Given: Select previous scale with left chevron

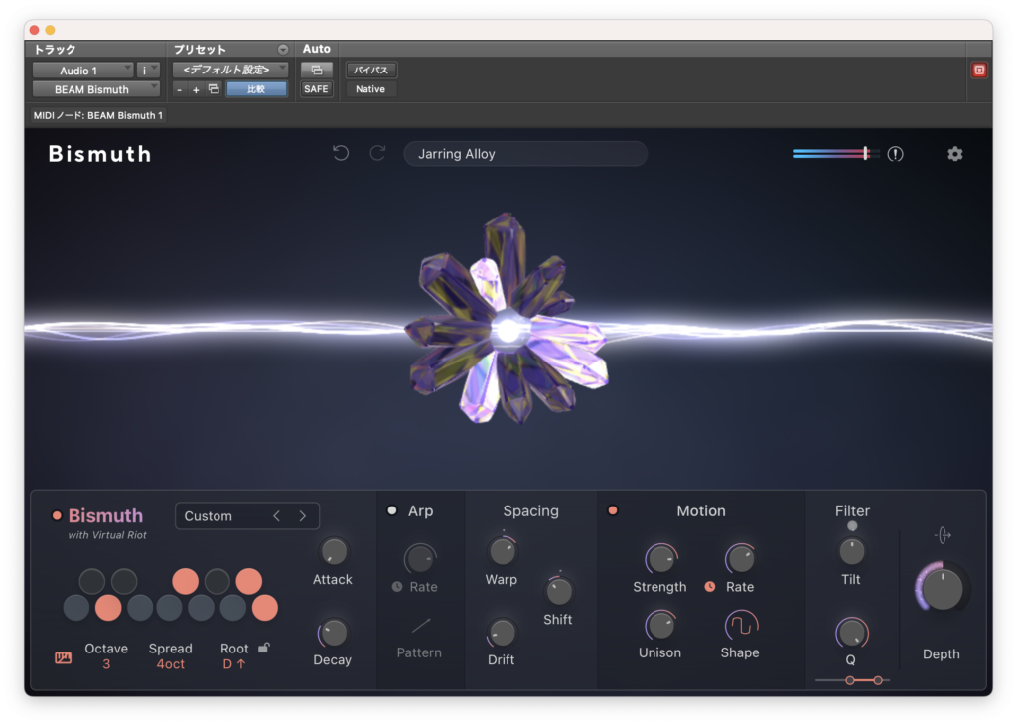Looking at the screenshot, I should (277, 516).
